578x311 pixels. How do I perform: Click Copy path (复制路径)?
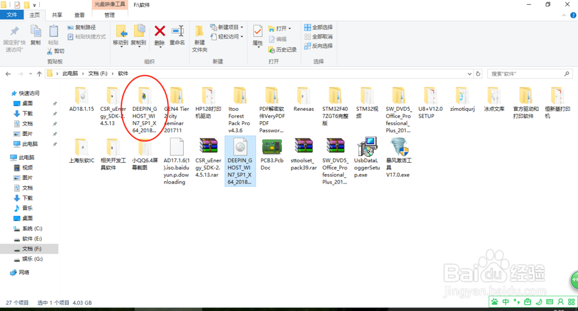point(81,27)
